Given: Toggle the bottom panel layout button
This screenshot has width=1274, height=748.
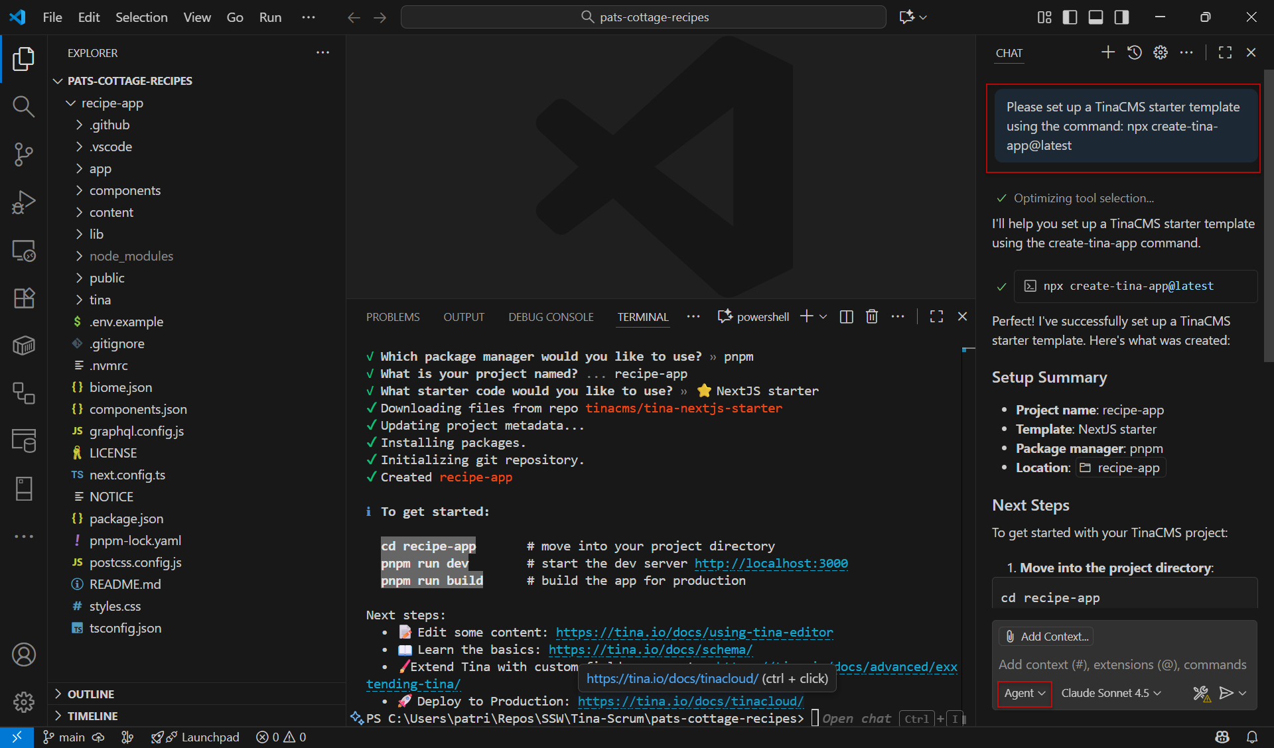Looking at the screenshot, I should click(x=1096, y=17).
